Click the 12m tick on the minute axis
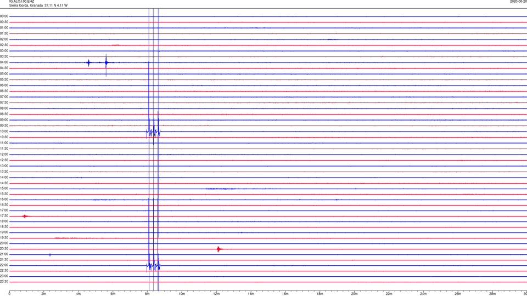Screen dimensions: 527x296 tap(216, 294)
